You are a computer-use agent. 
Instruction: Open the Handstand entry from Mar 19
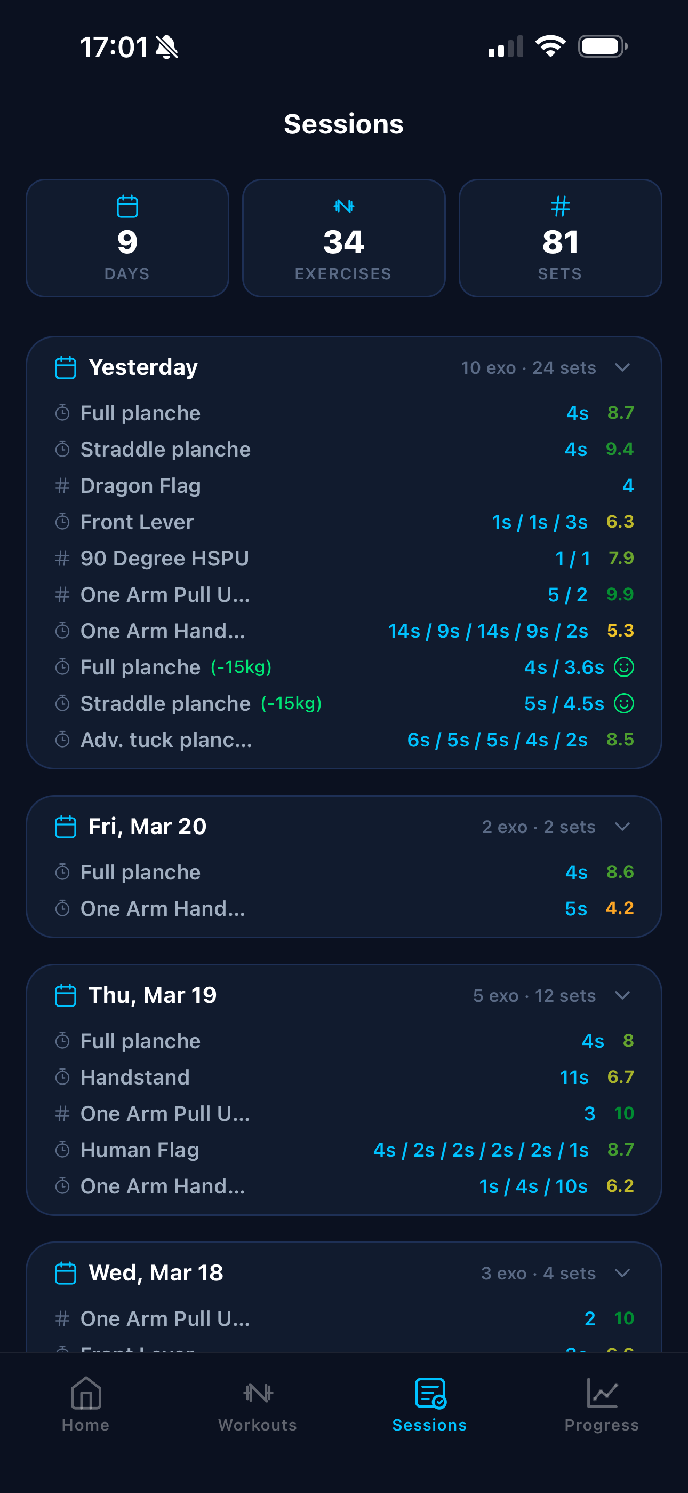tap(135, 1078)
